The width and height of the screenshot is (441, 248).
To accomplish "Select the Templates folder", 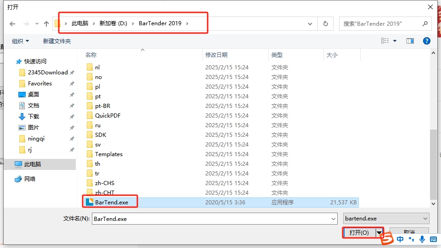I will coord(109,154).
